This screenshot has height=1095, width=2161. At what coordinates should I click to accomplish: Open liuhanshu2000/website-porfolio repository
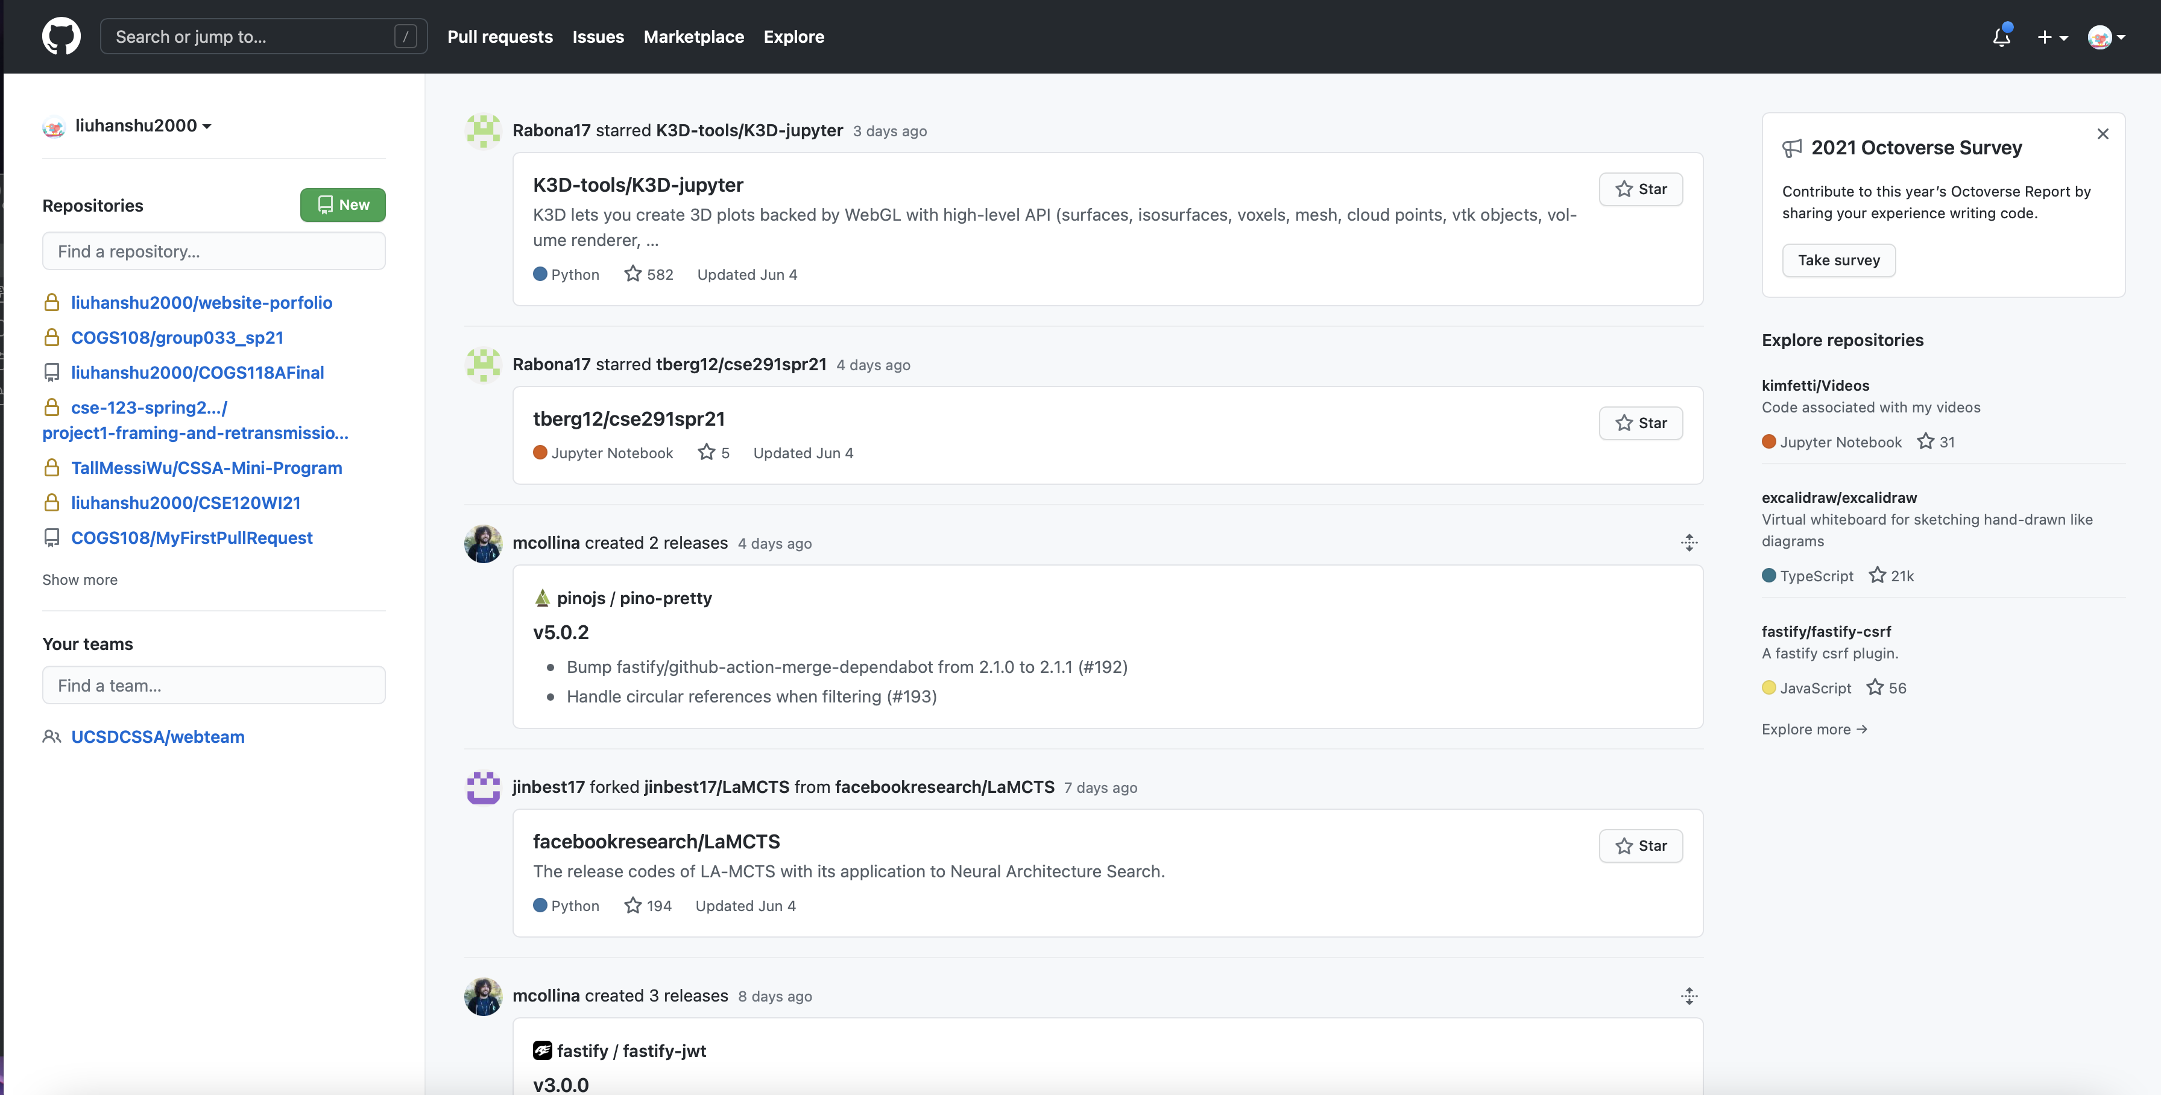coord(201,302)
